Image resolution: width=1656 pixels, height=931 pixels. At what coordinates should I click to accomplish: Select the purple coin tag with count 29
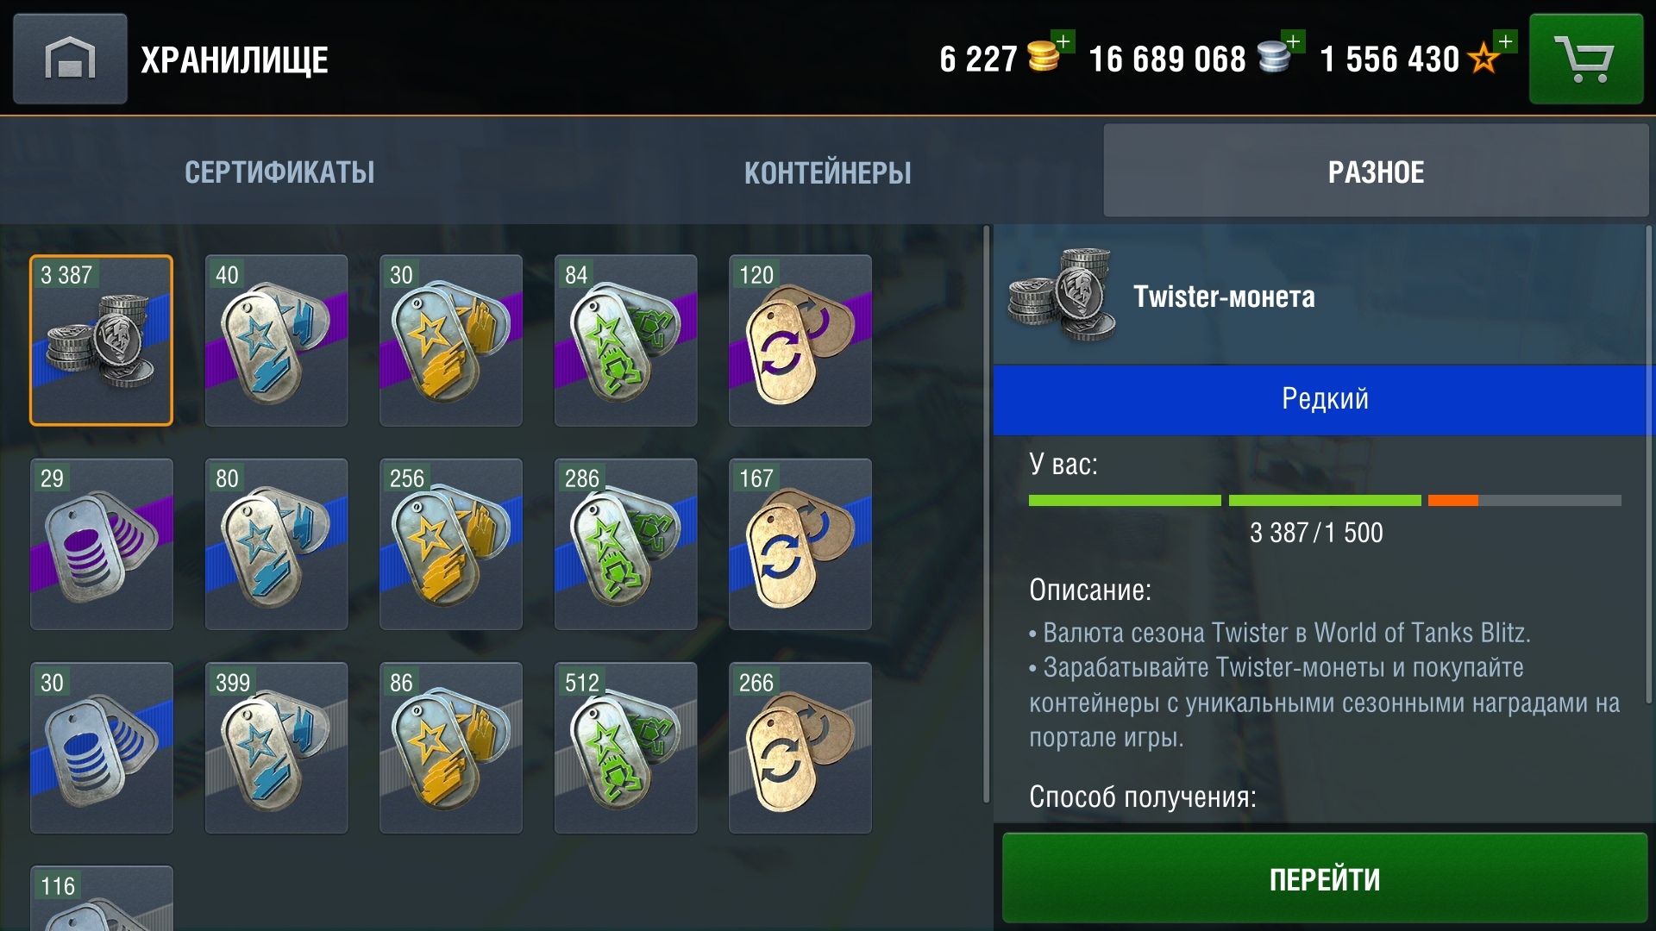101,544
